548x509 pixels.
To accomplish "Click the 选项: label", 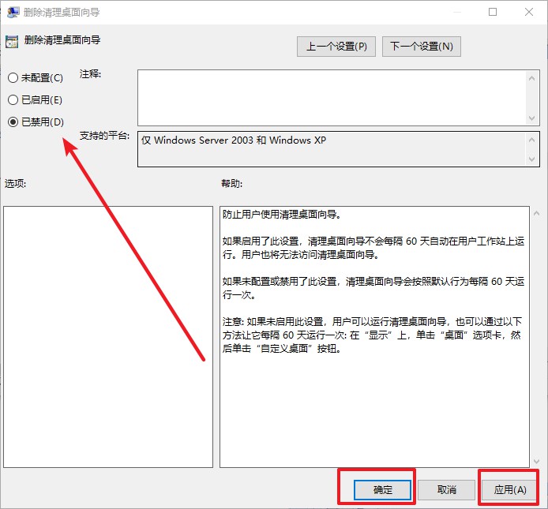I will tap(15, 183).
